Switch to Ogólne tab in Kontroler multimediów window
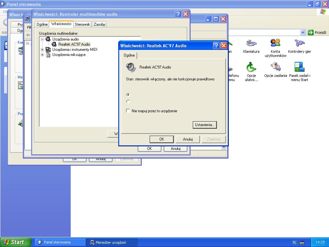329x247 pixels. [42, 24]
